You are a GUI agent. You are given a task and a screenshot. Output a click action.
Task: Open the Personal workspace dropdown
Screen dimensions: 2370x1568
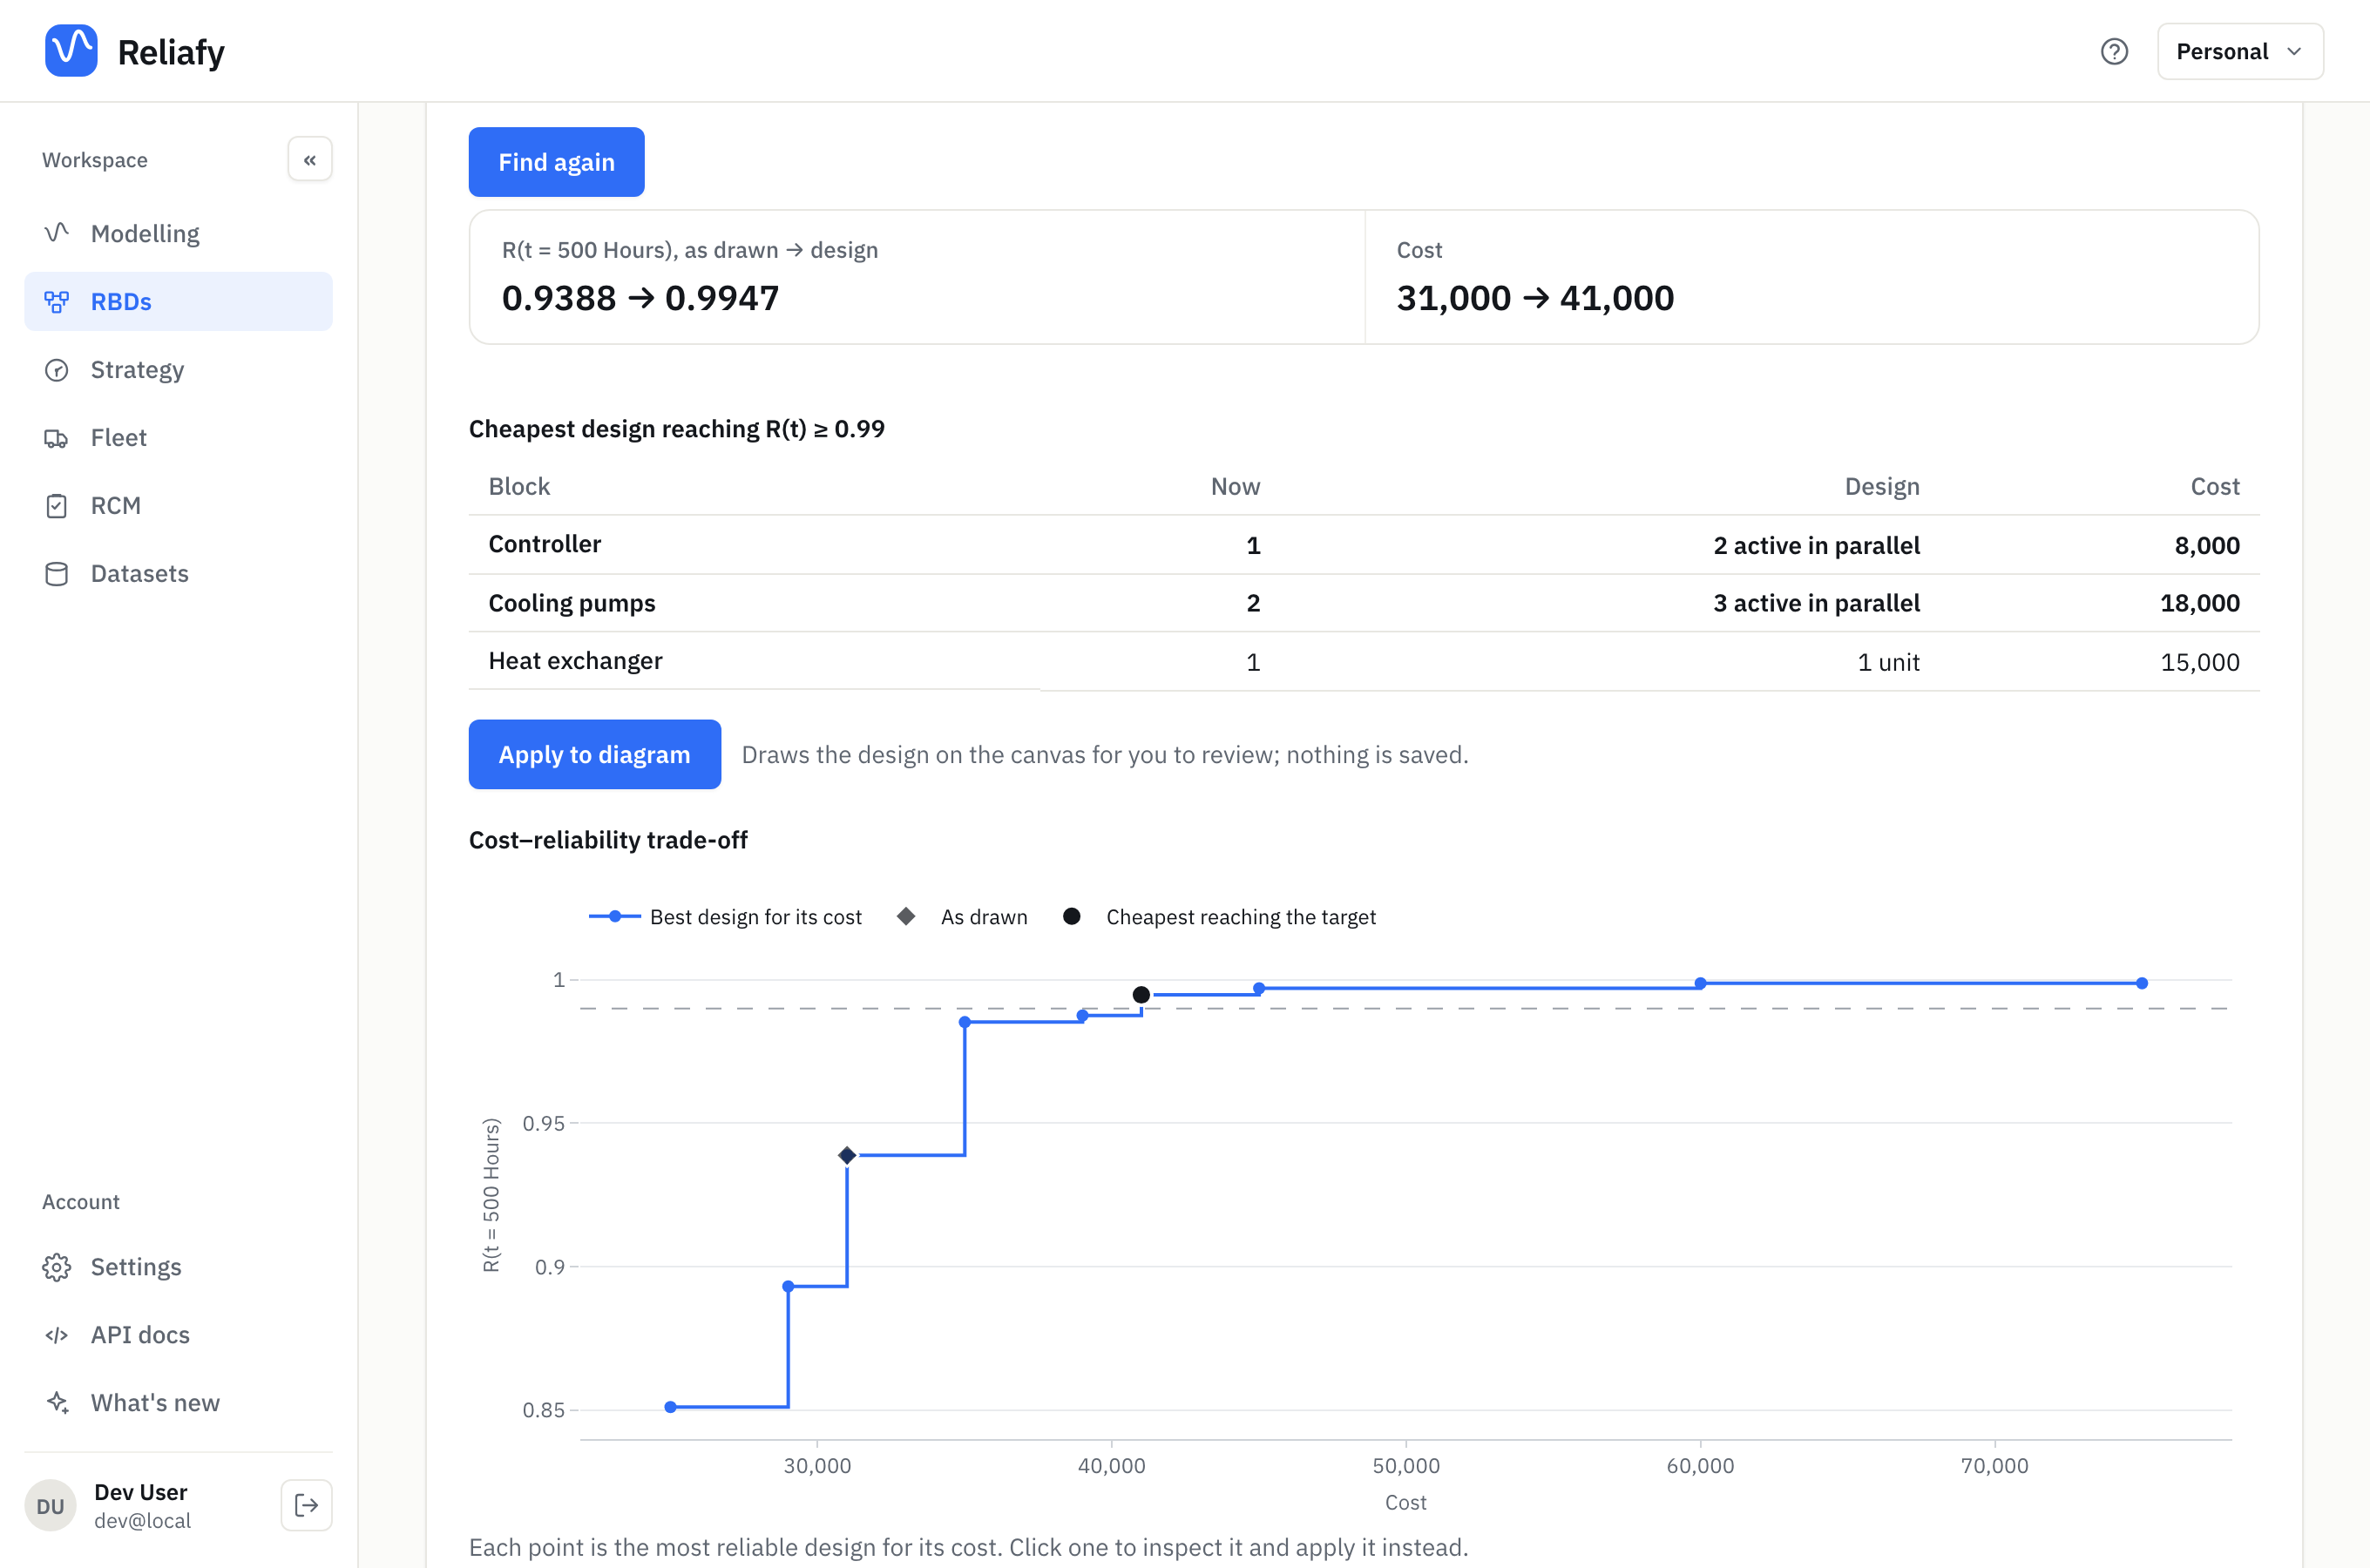pos(2240,51)
